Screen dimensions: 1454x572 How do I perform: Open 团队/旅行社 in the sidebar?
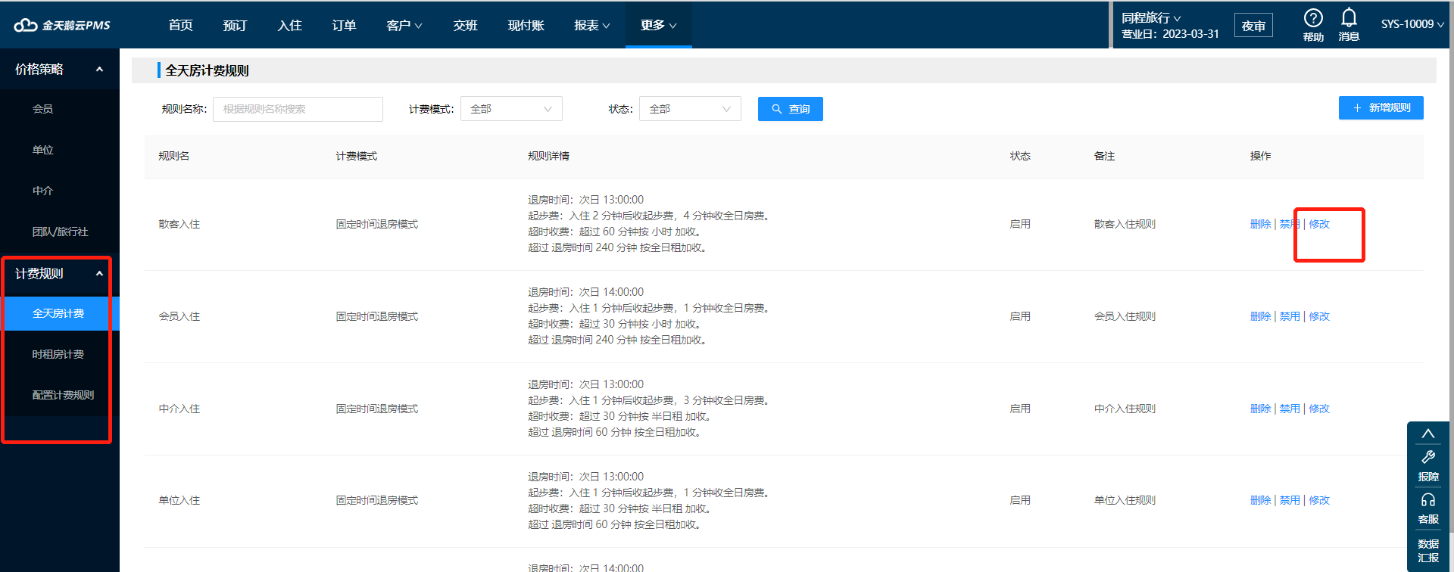click(x=60, y=232)
